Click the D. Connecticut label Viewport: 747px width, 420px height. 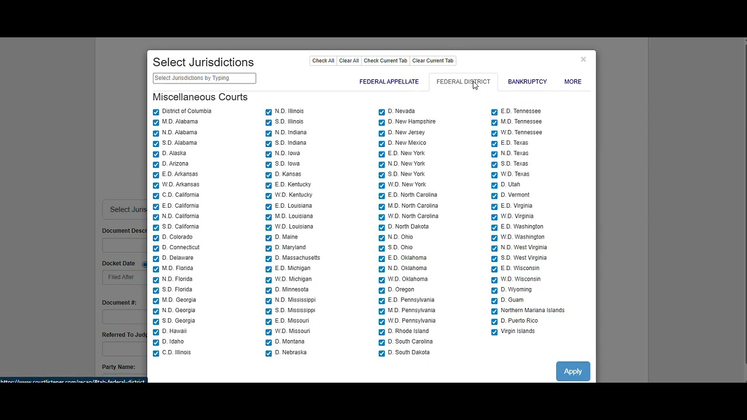(181, 247)
